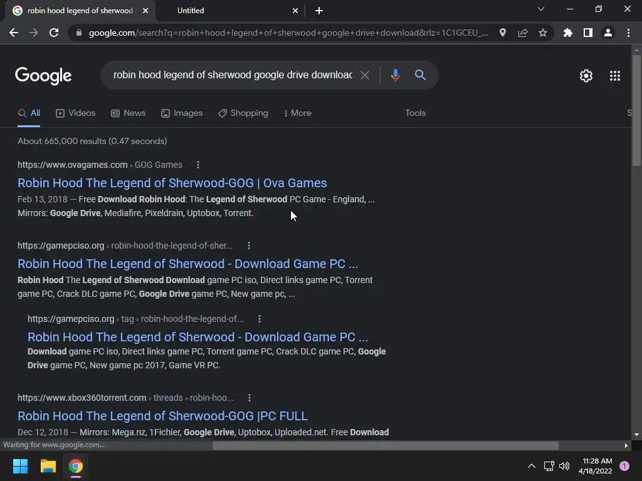Open xbox360torrent result options menu
The image size is (642, 481).
[x=250, y=398]
